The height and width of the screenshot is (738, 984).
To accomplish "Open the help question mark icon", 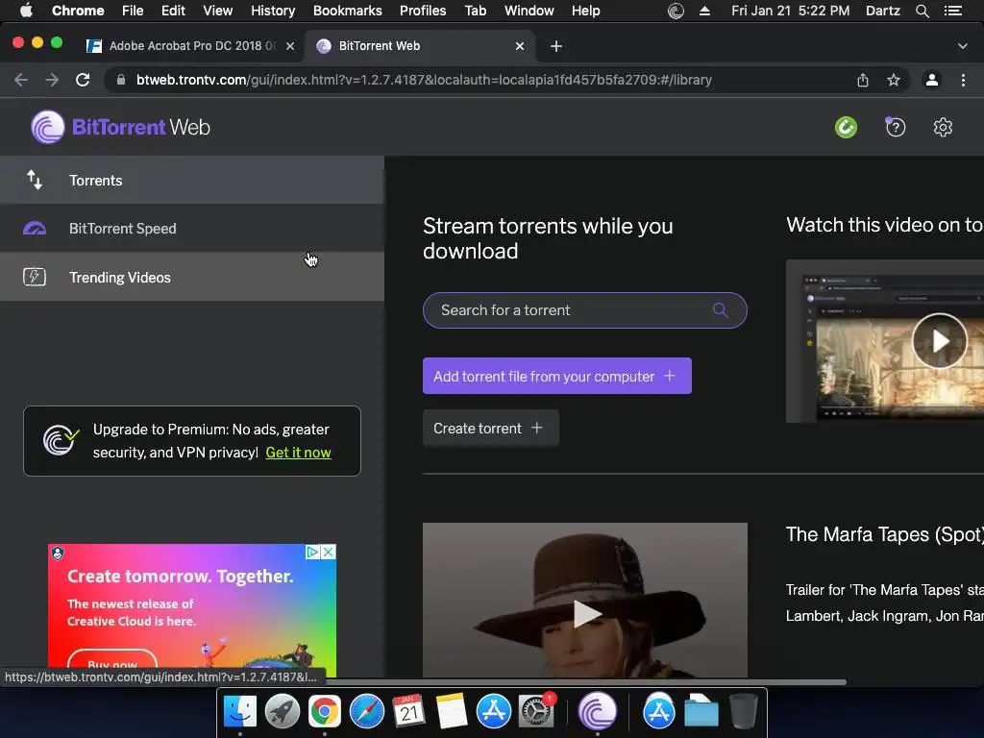I will point(896,128).
